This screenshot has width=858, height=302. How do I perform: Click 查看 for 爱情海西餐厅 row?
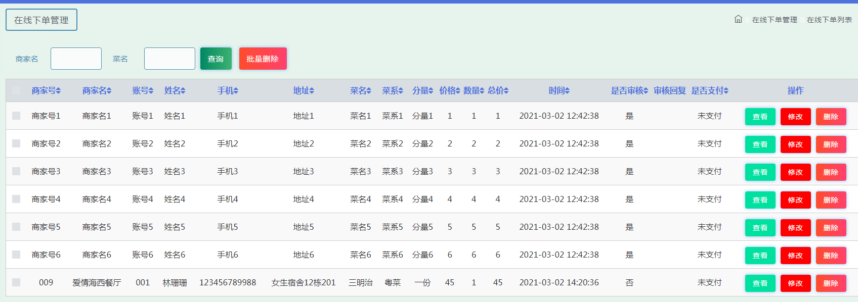point(760,283)
